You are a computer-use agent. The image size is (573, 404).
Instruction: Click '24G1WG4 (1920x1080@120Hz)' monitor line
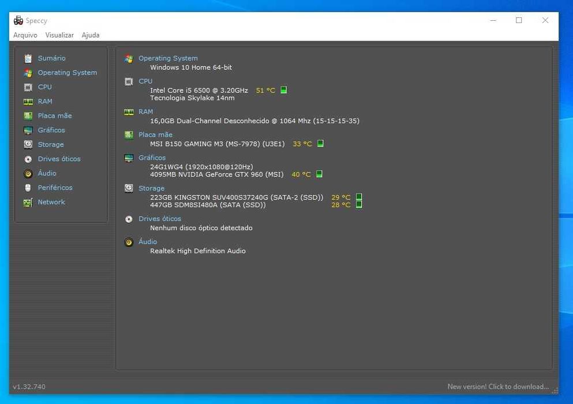(201, 167)
